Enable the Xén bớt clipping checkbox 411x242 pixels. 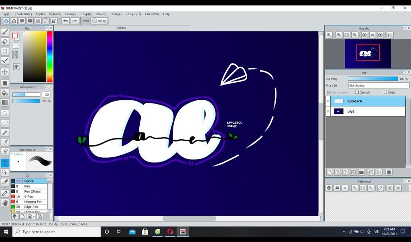tap(357, 93)
